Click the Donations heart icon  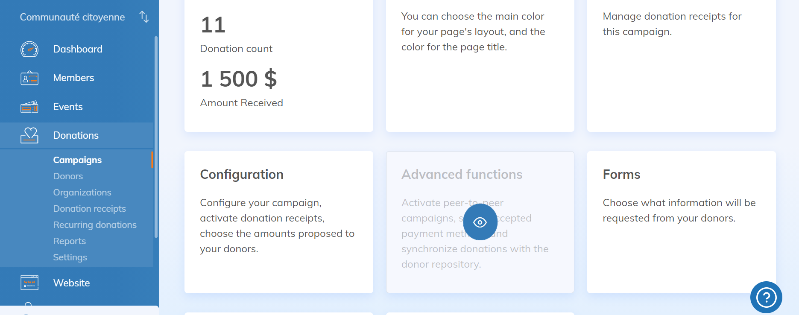pos(29,135)
